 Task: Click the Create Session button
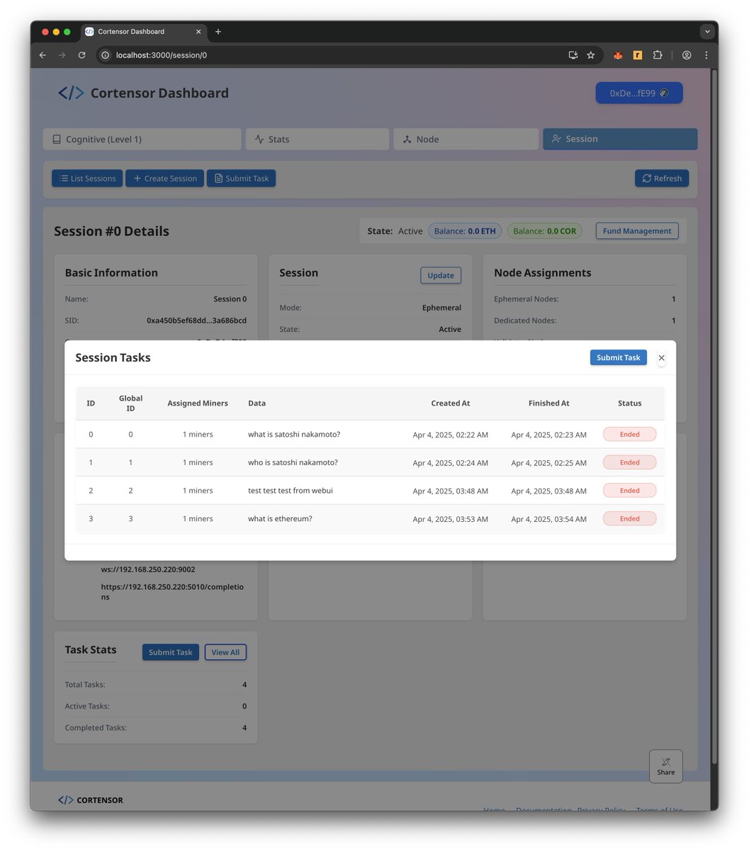[165, 178]
